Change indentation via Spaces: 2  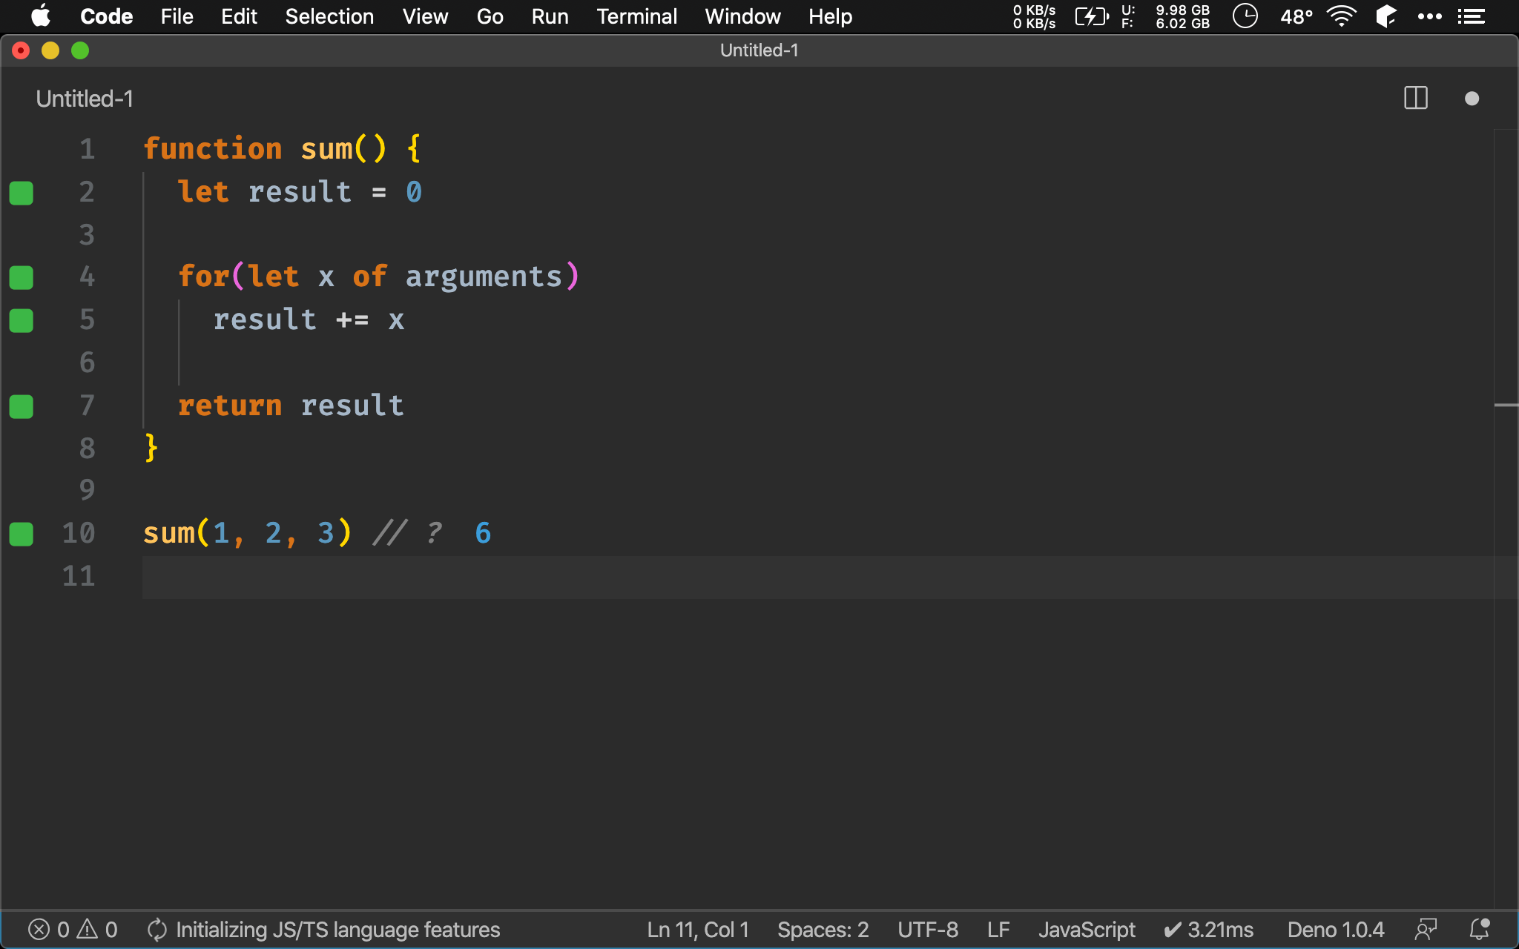click(823, 929)
